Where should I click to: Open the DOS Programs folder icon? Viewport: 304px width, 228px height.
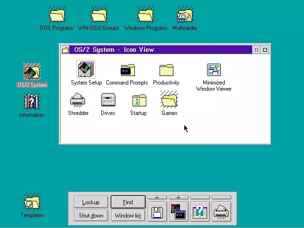[x=57, y=15]
